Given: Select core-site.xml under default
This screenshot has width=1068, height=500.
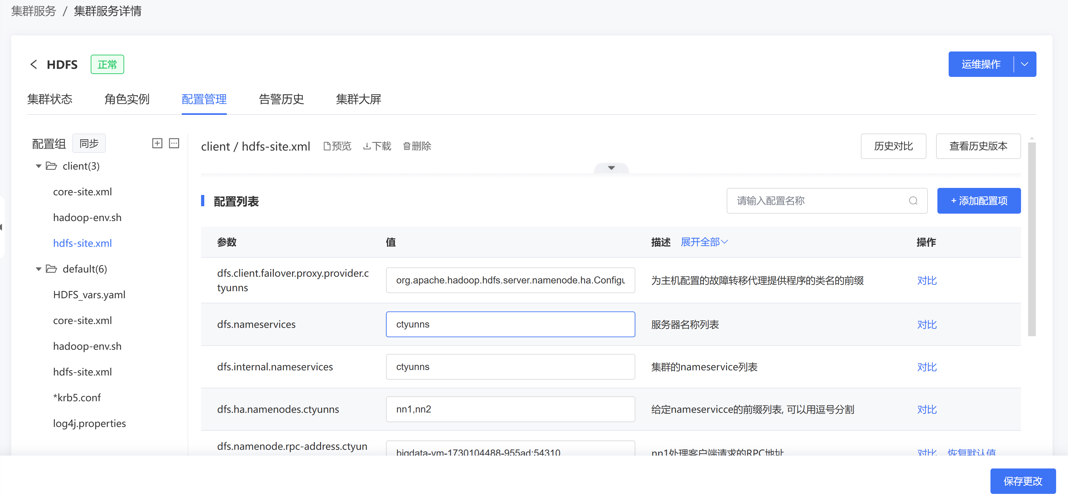Looking at the screenshot, I should (x=82, y=320).
